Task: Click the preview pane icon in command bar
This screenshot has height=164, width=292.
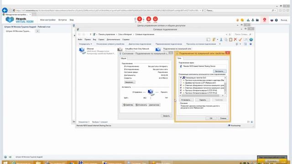Action: tap(245, 44)
